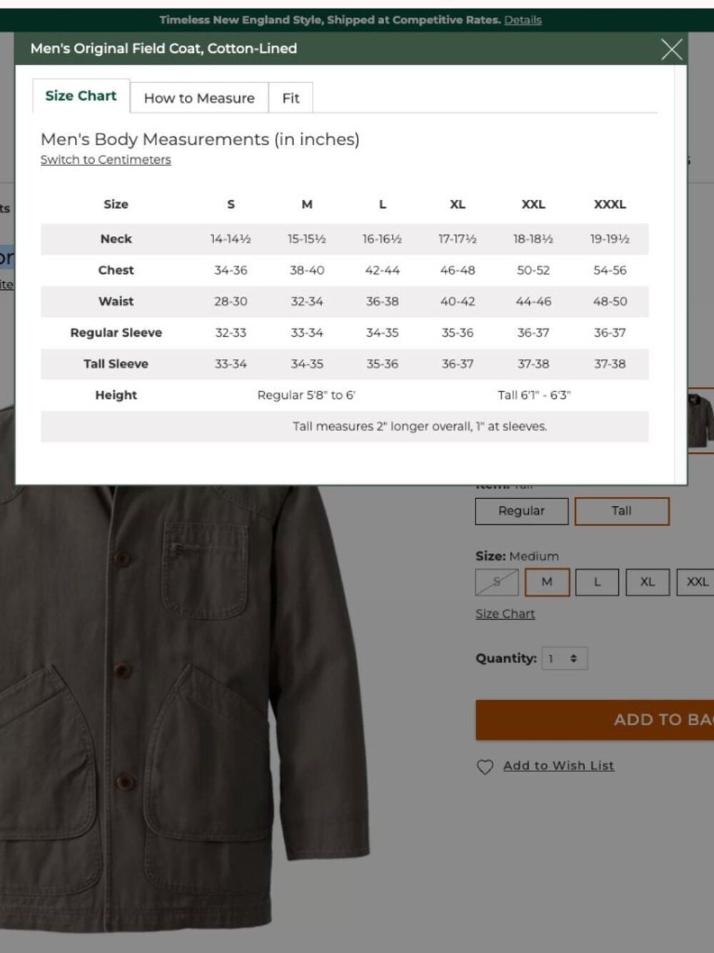
Task: Select size XXL
Action: 697,582
